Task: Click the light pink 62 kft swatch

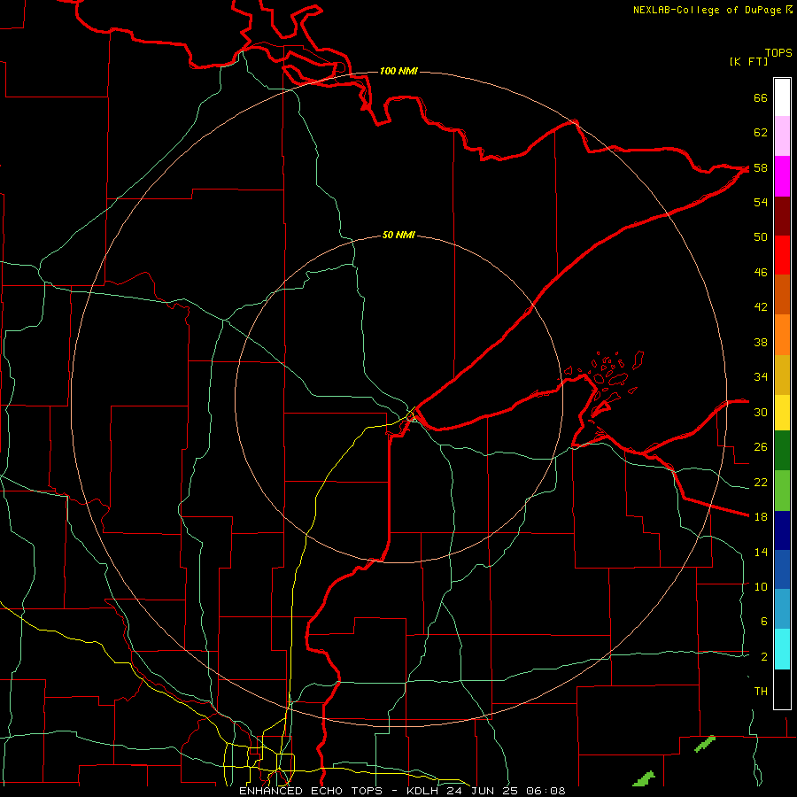Action: click(782, 135)
